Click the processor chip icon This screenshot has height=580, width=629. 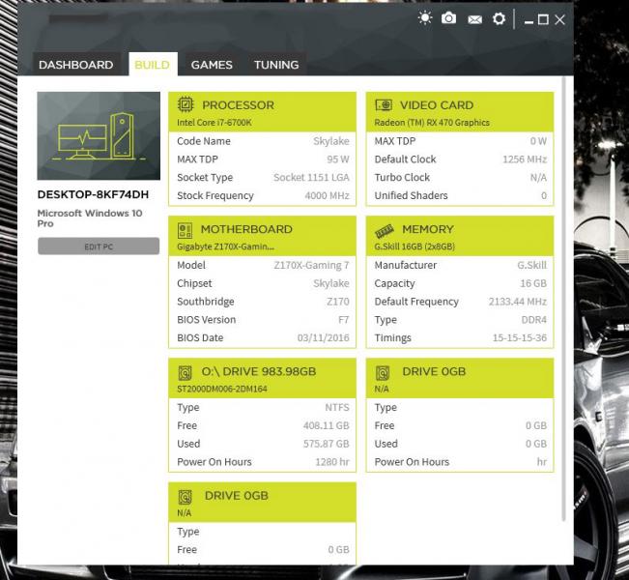186,104
